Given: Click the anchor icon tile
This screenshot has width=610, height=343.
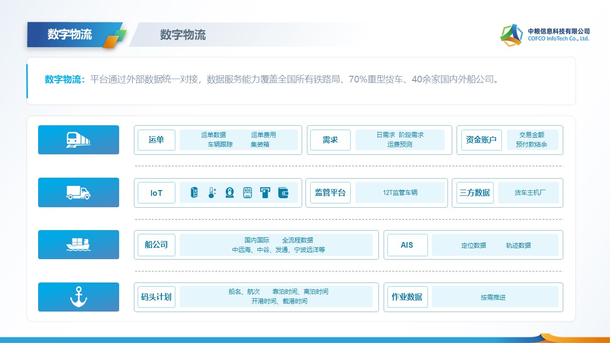Looking at the screenshot, I should click(79, 297).
